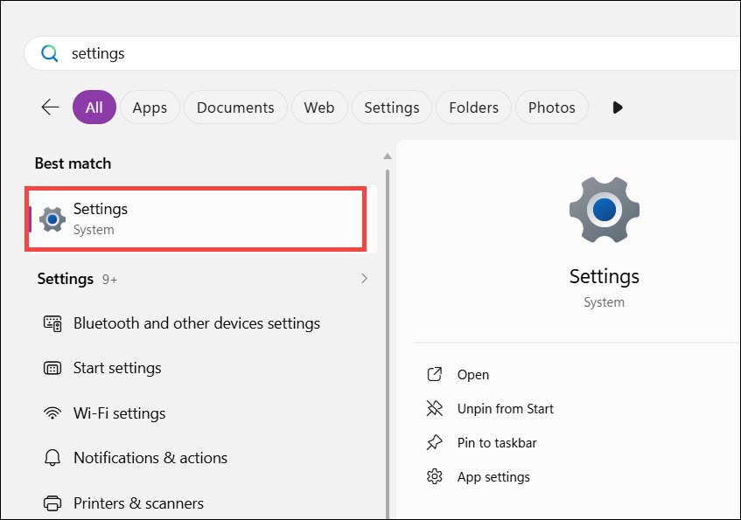Click the scrollbar up arrow
This screenshot has width=741, height=520.
(x=388, y=156)
